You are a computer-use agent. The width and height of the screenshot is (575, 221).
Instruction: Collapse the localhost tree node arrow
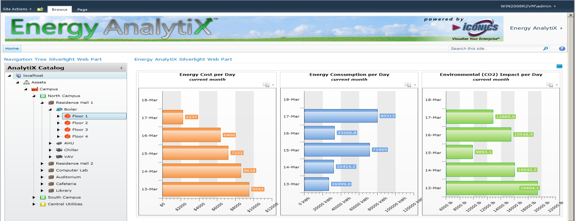tap(9, 76)
